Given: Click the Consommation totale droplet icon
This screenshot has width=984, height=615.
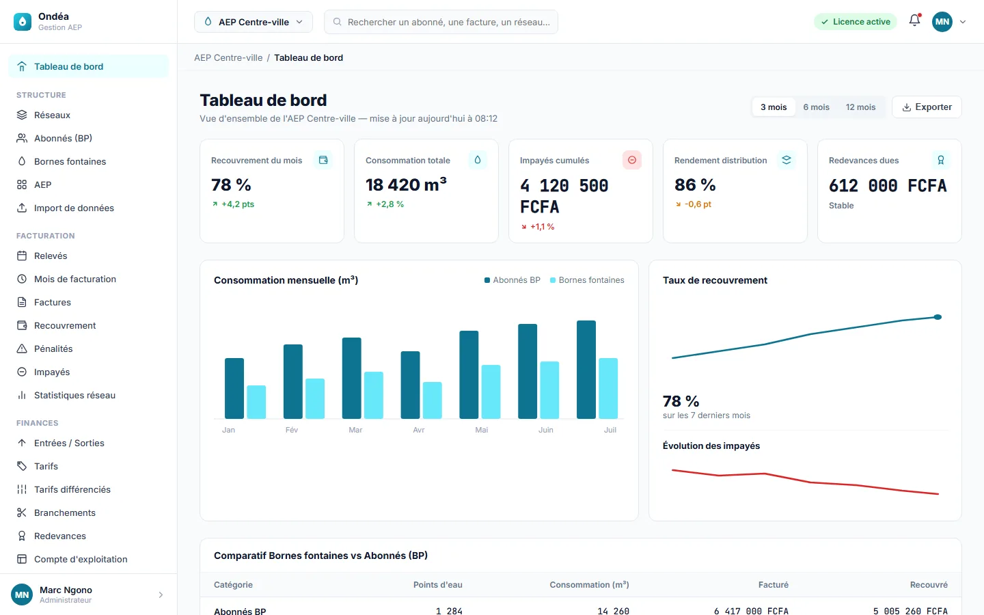Looking at the screenshot, I should [x=478, y=160].
